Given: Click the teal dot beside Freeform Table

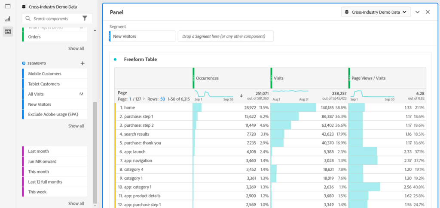Looking at the screenshot, I should pyautogui.click(x=115, y=59).
